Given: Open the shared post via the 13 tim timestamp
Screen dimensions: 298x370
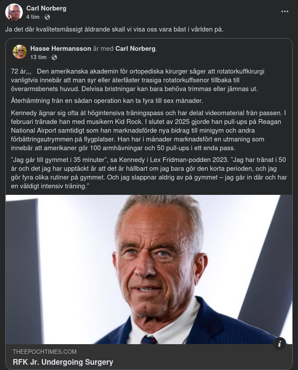Looking at the screenshot, I should [38, 57].
